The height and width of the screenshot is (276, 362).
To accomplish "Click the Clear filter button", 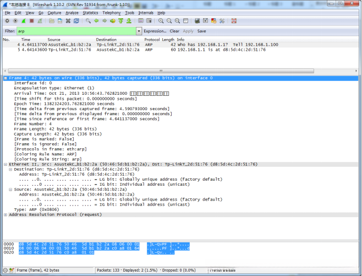I will click(x=174, y=31).
